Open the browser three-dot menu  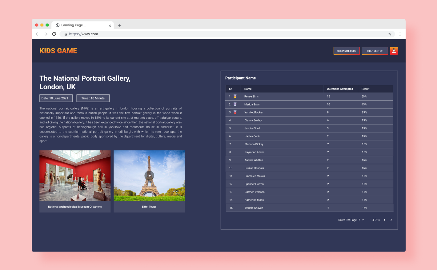coord(400,34)
